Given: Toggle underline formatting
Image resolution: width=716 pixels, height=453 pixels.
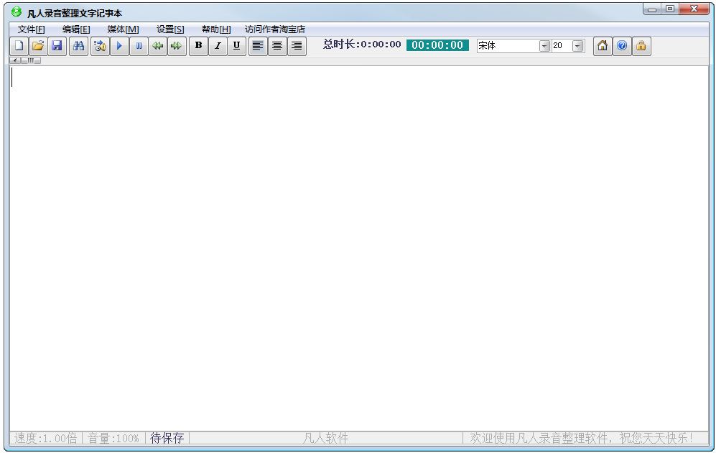Looking at the screenshot, I should coord(236,46).
